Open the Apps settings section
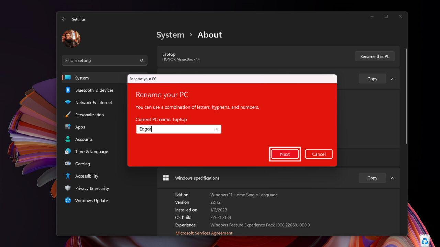Viewport: 440px width, 247px height. click(79, 127)
